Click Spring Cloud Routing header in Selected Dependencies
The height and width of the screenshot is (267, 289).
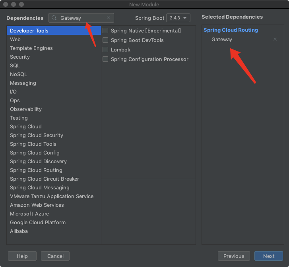(231, 30)
